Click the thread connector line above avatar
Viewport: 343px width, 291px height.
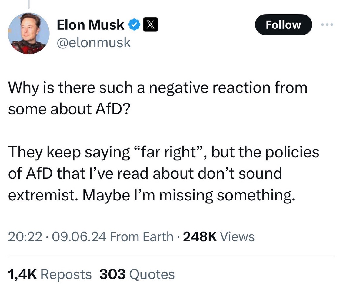tap(29, 4)
